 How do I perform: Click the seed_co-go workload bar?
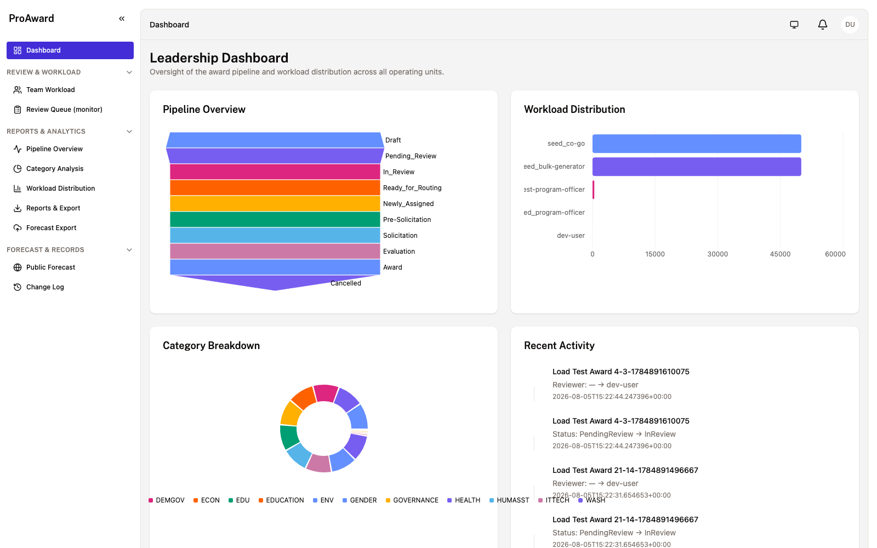[x=697, y=144]
